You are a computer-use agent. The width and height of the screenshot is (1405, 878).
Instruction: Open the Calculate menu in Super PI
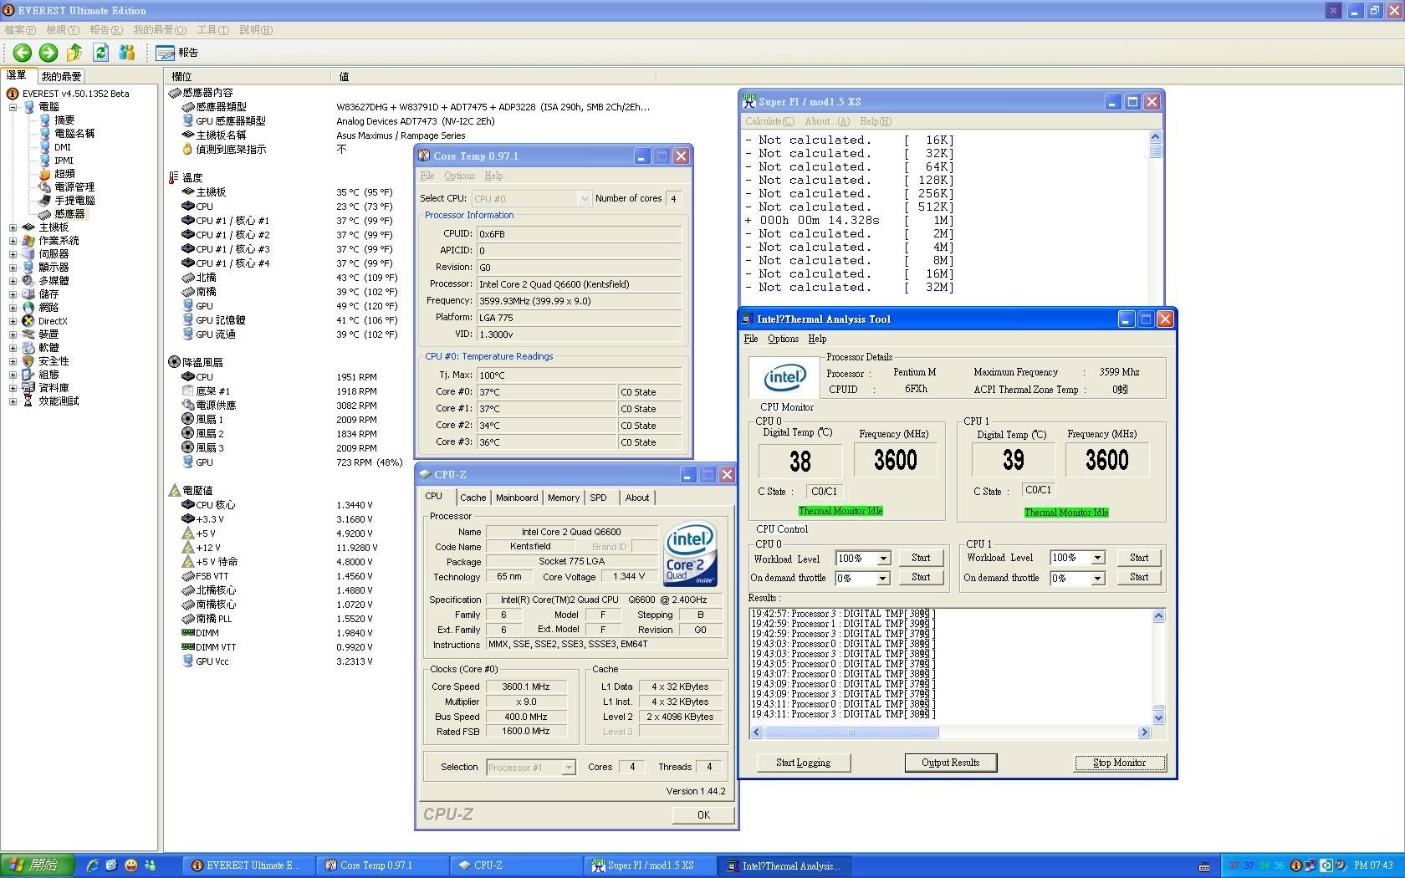770,121
